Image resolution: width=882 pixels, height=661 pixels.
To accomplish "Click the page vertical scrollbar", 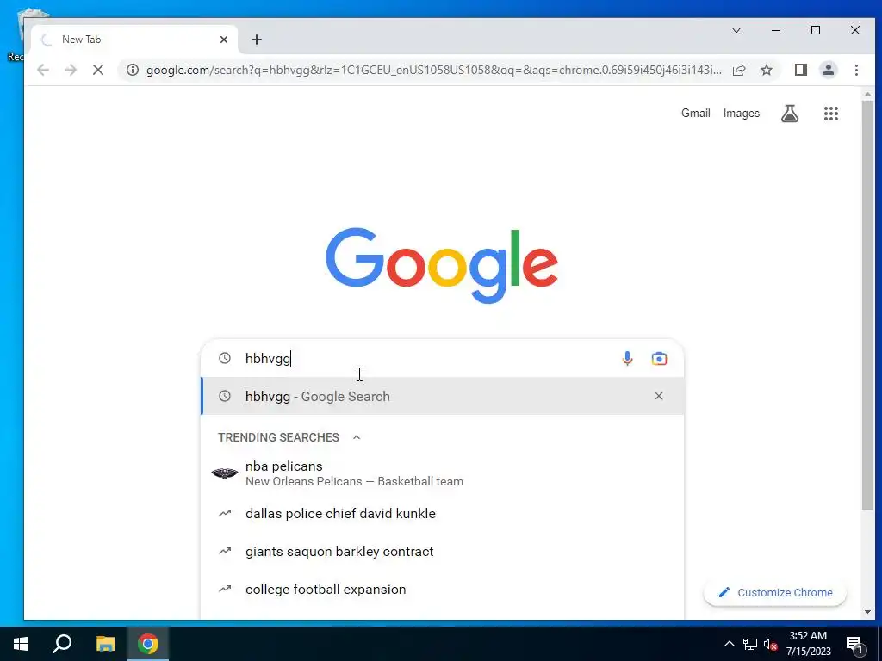I will (x=867, y=306).
